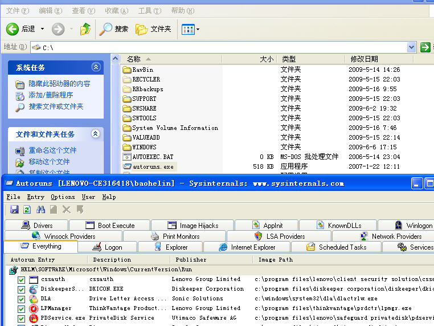Click the Find binoculars icon in Autoruns
The width and height of the screenshot is (434, 326).
click(40, 210)
